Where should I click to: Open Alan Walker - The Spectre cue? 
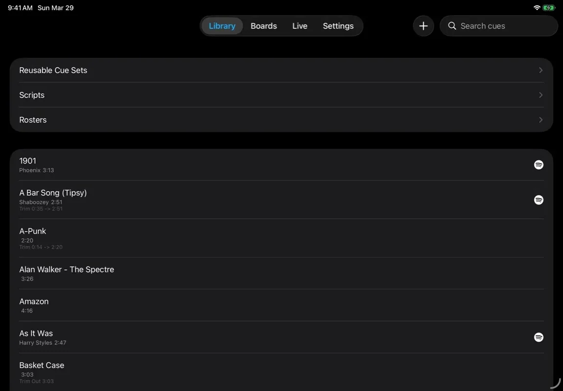point(196,273)
